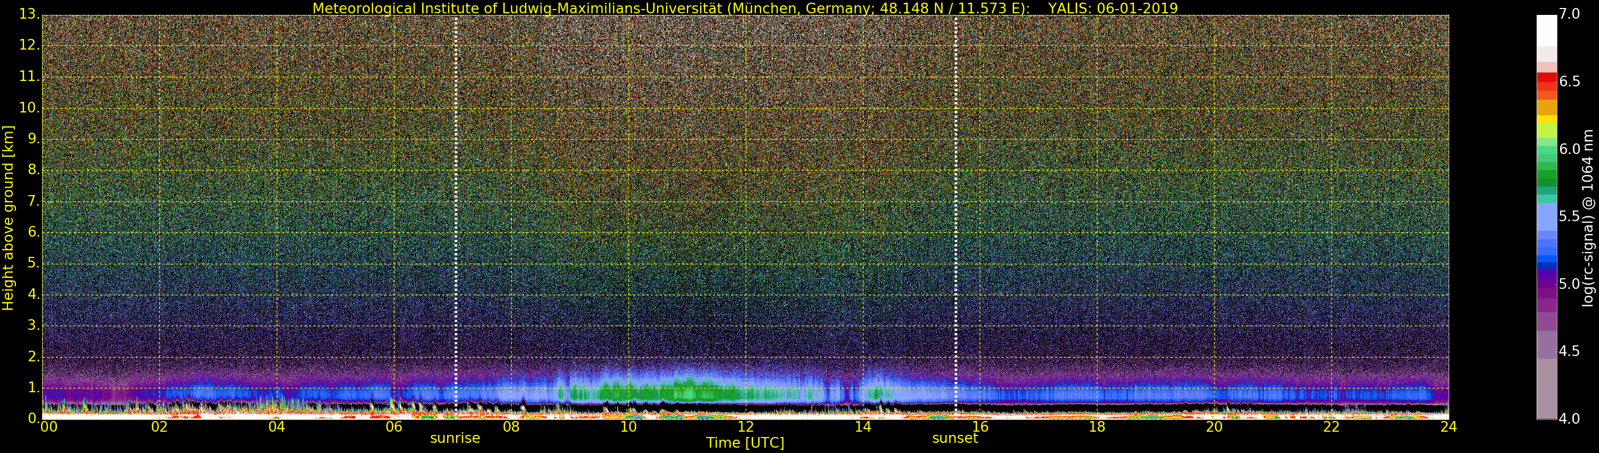Click the "7.0" label on the colorbar

click(1569, 14)
